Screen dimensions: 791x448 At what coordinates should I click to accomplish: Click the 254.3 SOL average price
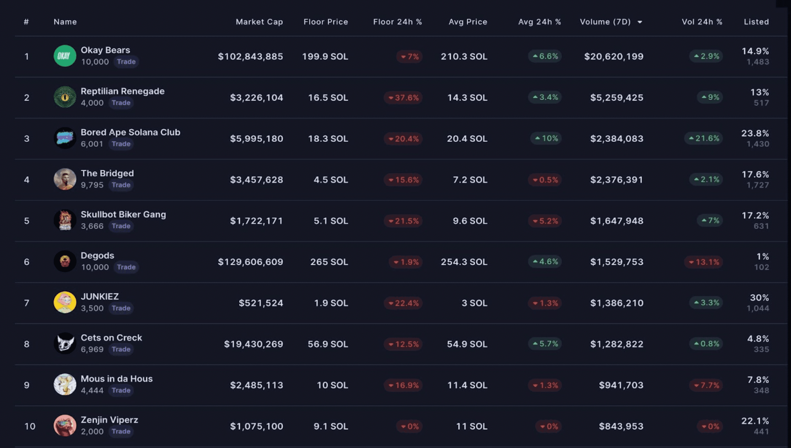[464, 262]
